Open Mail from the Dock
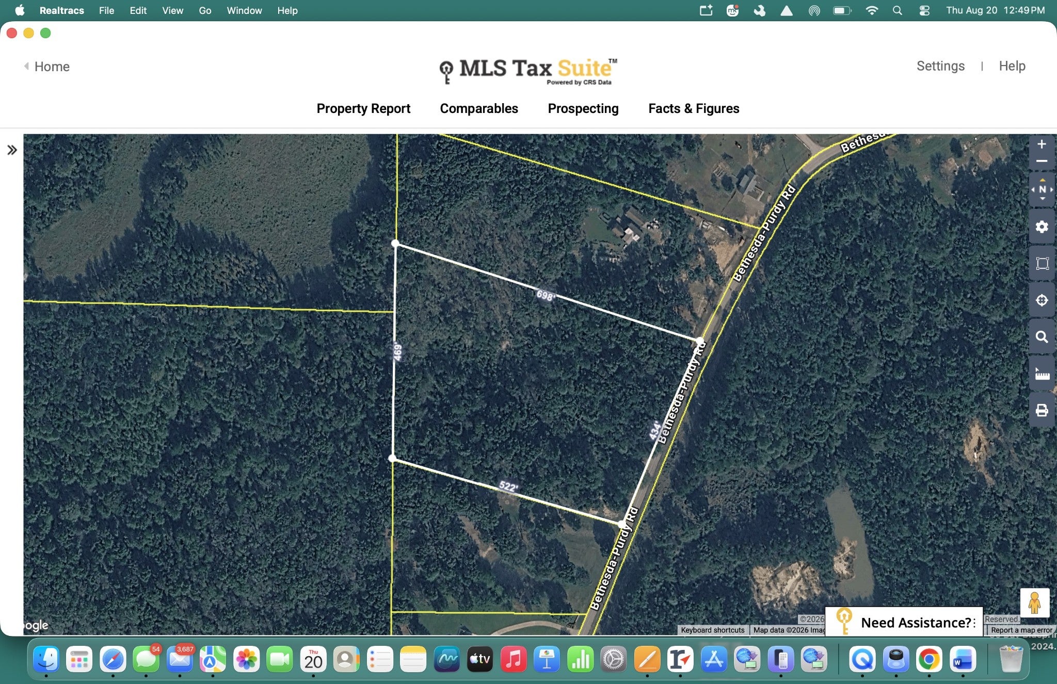1057x684 pixels. (x=180, y=659)
